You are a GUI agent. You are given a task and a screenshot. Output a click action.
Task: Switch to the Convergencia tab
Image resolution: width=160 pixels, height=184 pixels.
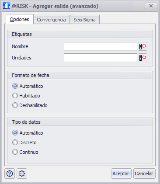(52, 20)
